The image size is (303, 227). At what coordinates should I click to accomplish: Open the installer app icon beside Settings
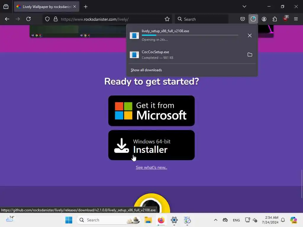(x=187, y=220)
